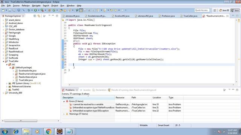Expand the anant_demo project
Viewport: 241px width, 135px height.
click(x=3, y=20)
